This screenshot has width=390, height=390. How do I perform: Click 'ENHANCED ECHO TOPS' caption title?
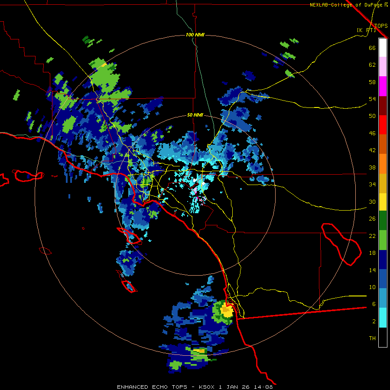click(x=152, y=387)
